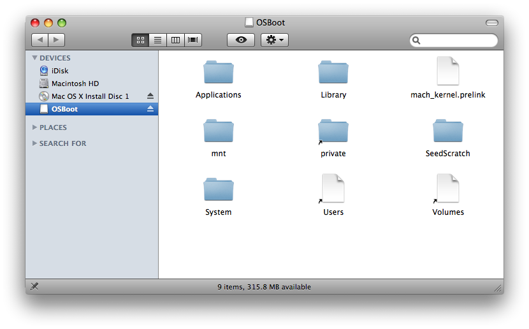
Task: Select the SeedScratch folder
Action: click(448, 131)
